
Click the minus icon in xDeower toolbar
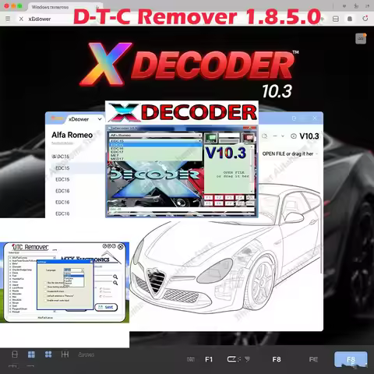coord(275,136)
